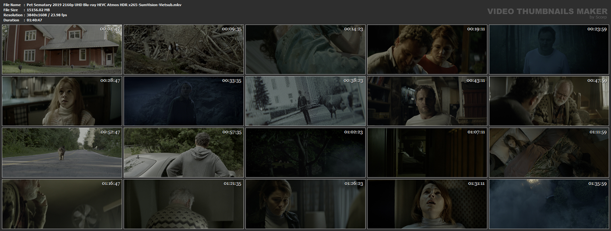611x231 pixels.
Task: Click the thumbnail stamped 01:02:23
Action: pyautogui.click(x=305, y=152)
